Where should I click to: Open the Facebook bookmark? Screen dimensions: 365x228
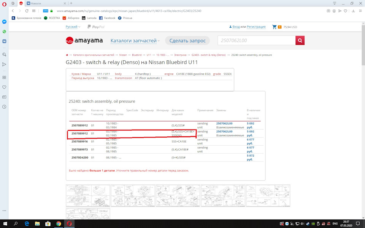107,18
